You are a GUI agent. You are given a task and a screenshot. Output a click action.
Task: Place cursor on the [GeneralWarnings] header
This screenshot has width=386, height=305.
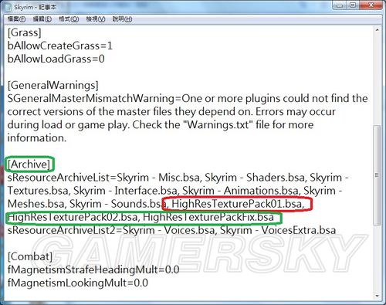click(52, 85)
